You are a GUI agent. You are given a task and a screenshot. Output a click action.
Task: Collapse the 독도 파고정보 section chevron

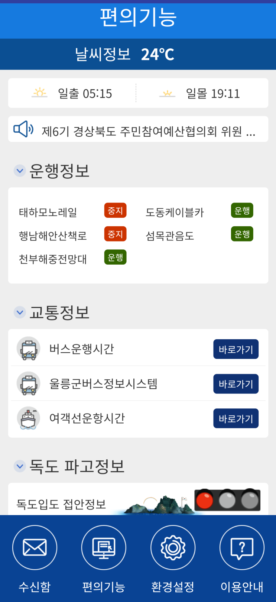tap(20, 466)
